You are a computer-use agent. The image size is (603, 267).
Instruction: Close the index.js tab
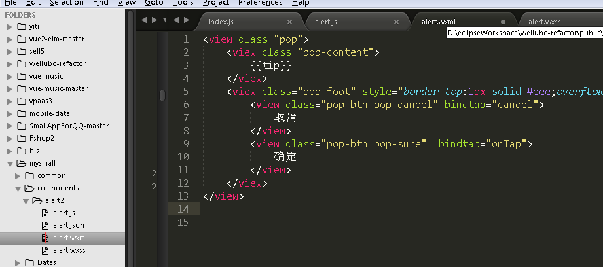(x=289, y=22)
